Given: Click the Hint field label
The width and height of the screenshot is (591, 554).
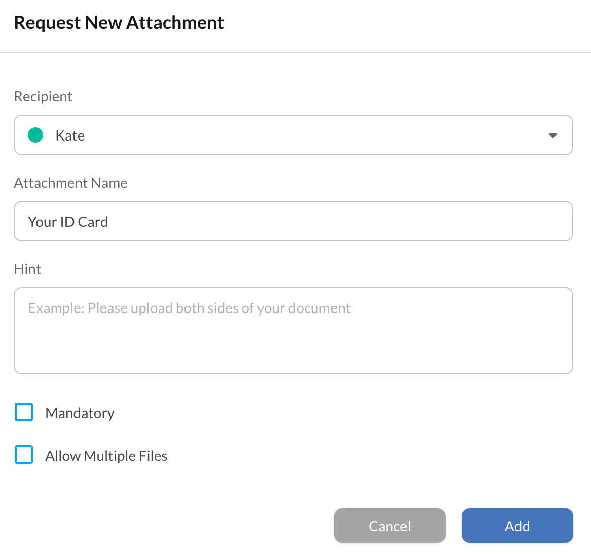Looking at the screenshot, I should click(x=27, y=269).
